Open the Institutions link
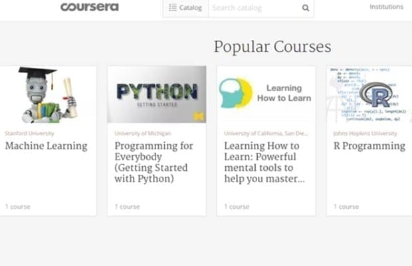Viewport: 412px width, 266px height. coord(386,7)
